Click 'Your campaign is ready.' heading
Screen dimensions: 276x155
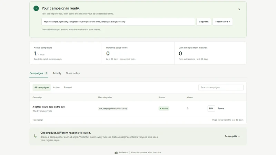tap(61, 8)
